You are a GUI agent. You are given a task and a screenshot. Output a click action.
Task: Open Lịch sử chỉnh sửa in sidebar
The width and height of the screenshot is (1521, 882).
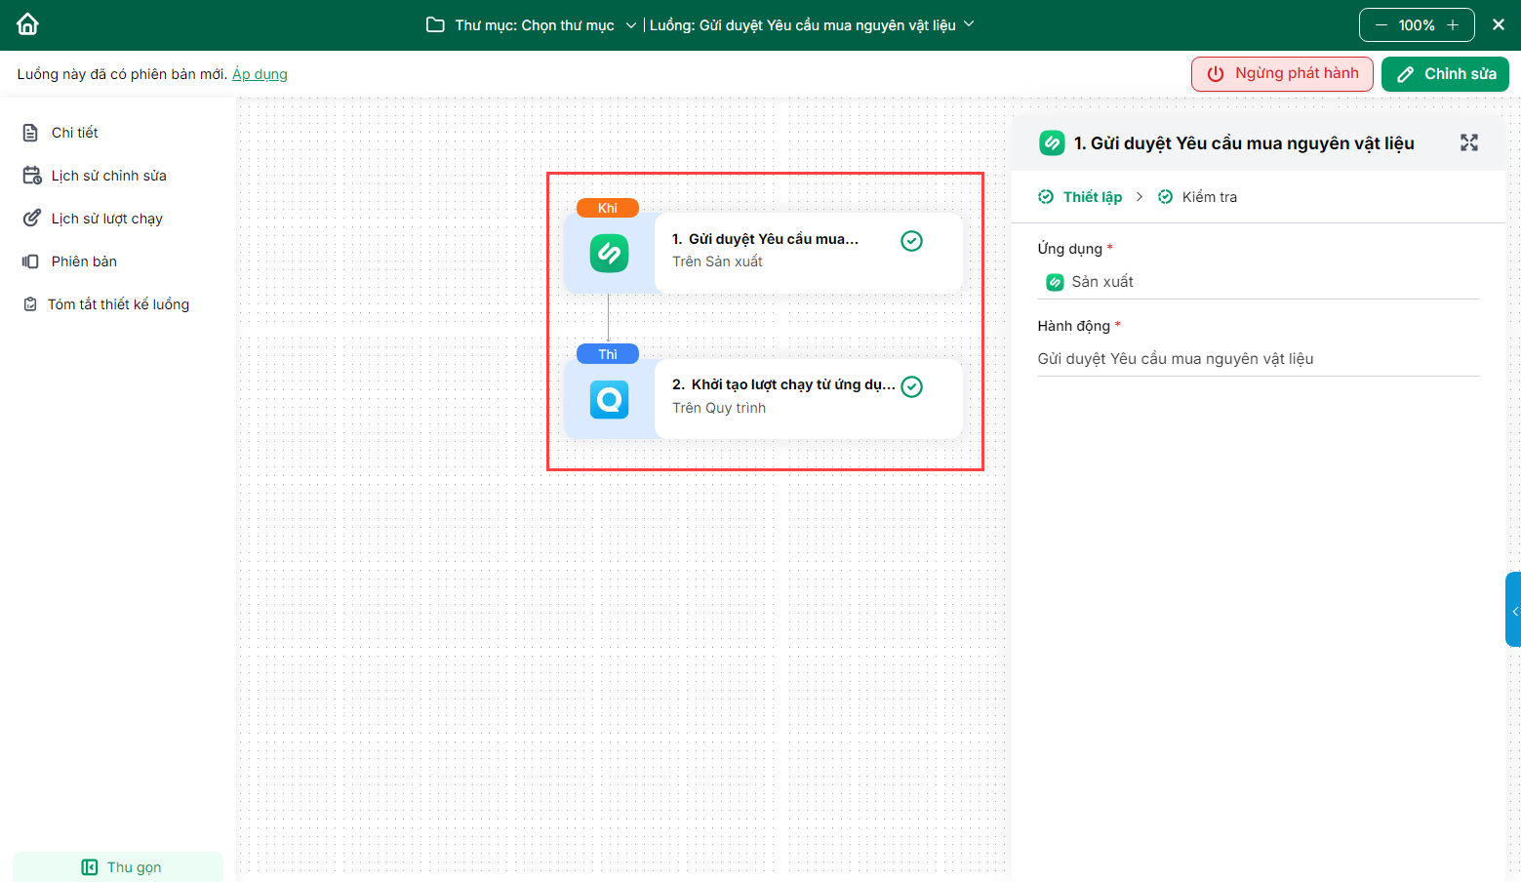tap(108, 176)
